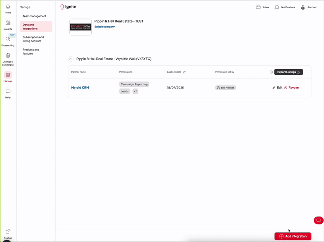Click the Add Integration button
Image resolution: width=324 pixels, height=242 pixels.
[292, 236]
